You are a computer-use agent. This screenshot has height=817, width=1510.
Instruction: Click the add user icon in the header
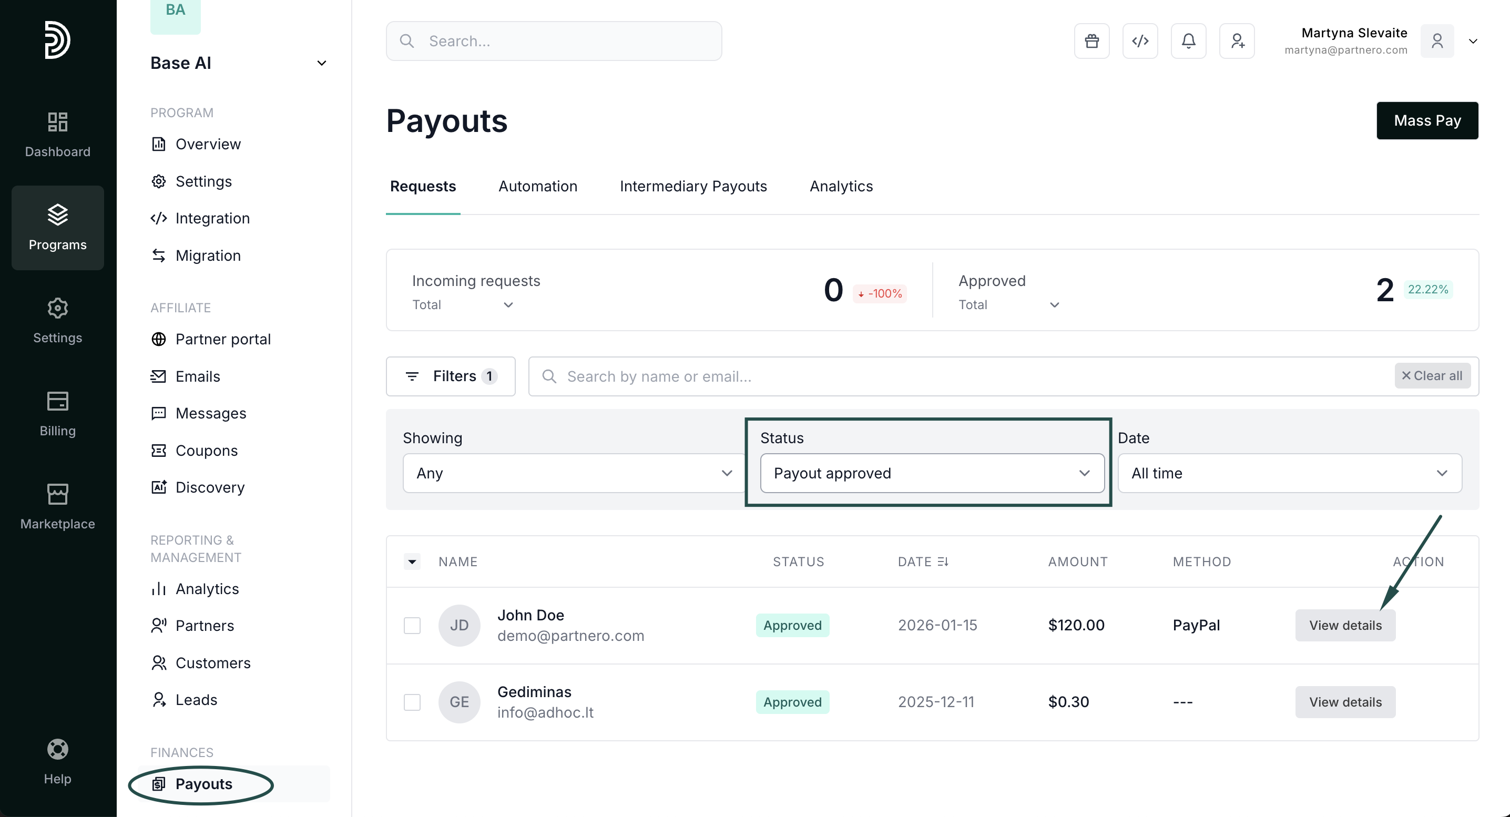[1237, 41]
